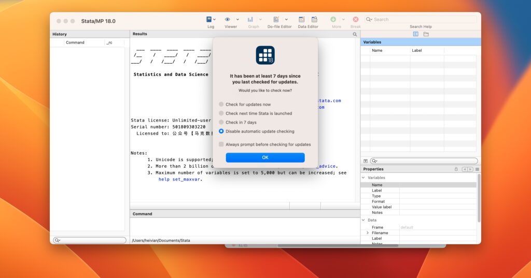
Task: Expand the Filename row in Properties
Action: (x=368, y=232)
